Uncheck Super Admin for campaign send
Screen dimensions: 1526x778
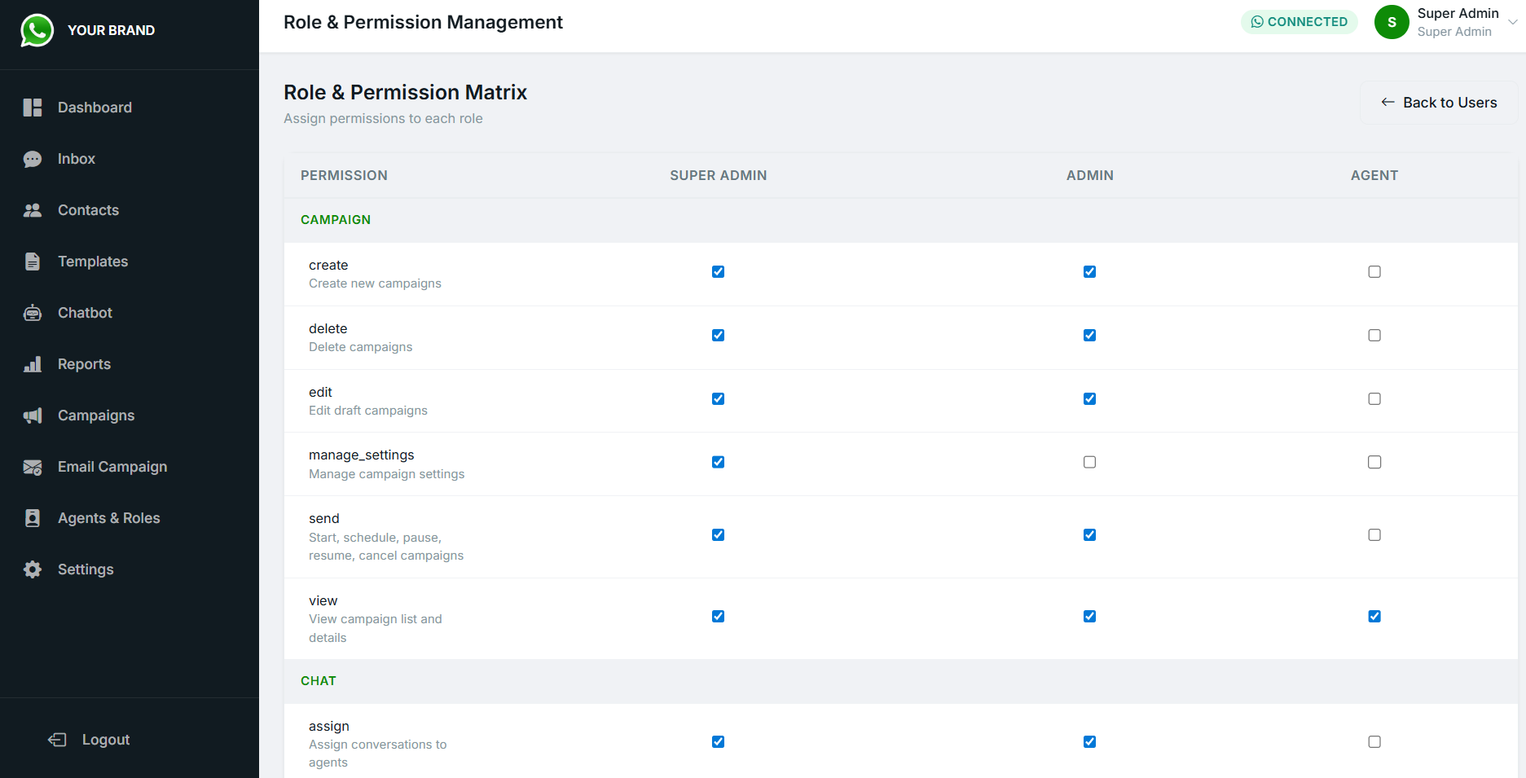coord(718,534)
